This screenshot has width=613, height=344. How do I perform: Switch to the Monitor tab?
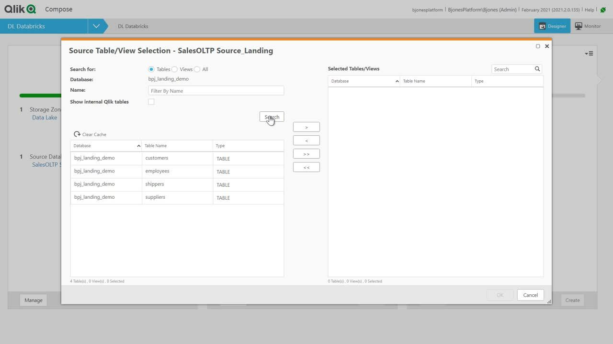pos(588,26)
